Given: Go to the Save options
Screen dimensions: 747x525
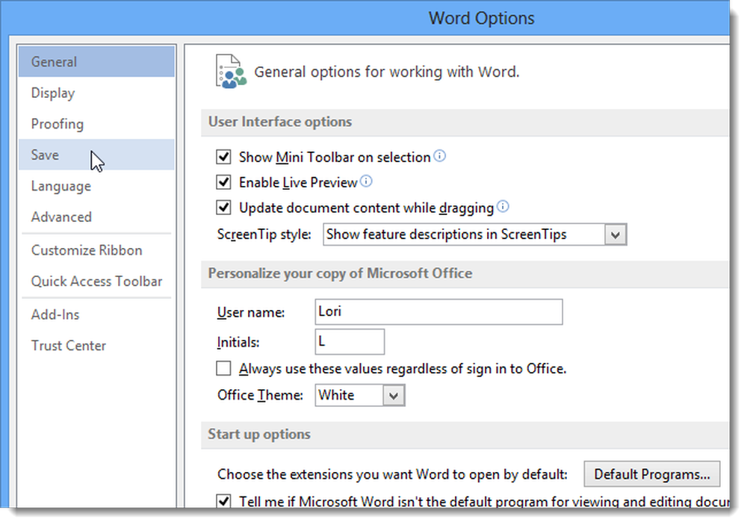Looking at the screenshot, I should click(x=96, y=155).
